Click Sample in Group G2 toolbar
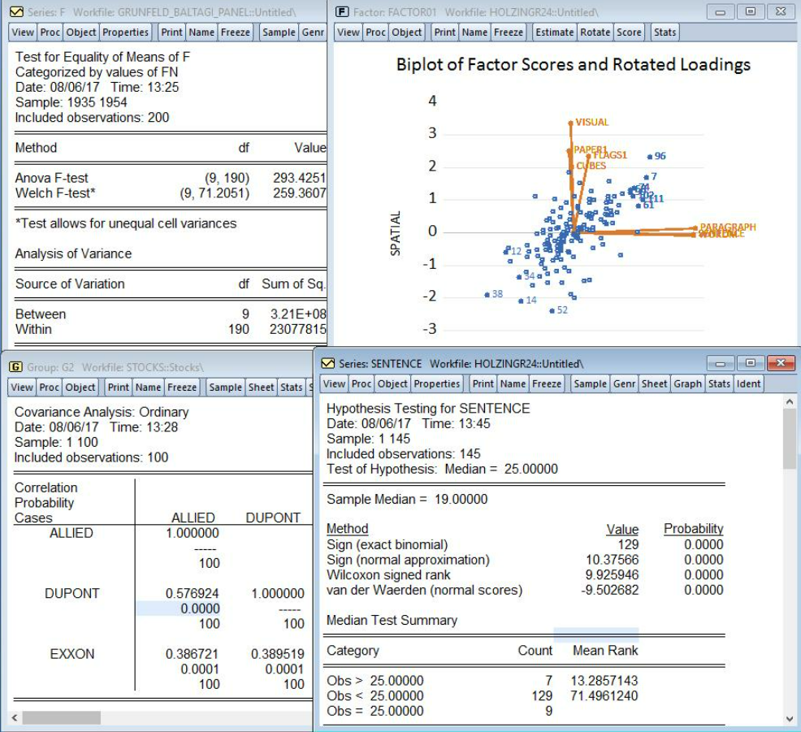The image size is (801, 732). tap(225, 388)
